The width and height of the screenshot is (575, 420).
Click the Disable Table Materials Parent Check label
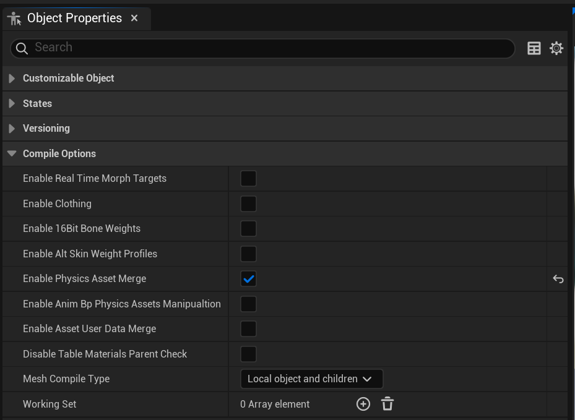(105, 354)
